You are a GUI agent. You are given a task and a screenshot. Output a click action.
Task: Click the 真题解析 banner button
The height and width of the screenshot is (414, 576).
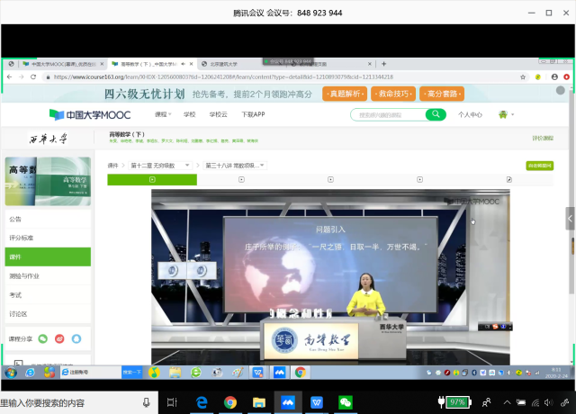click(346, 94)
